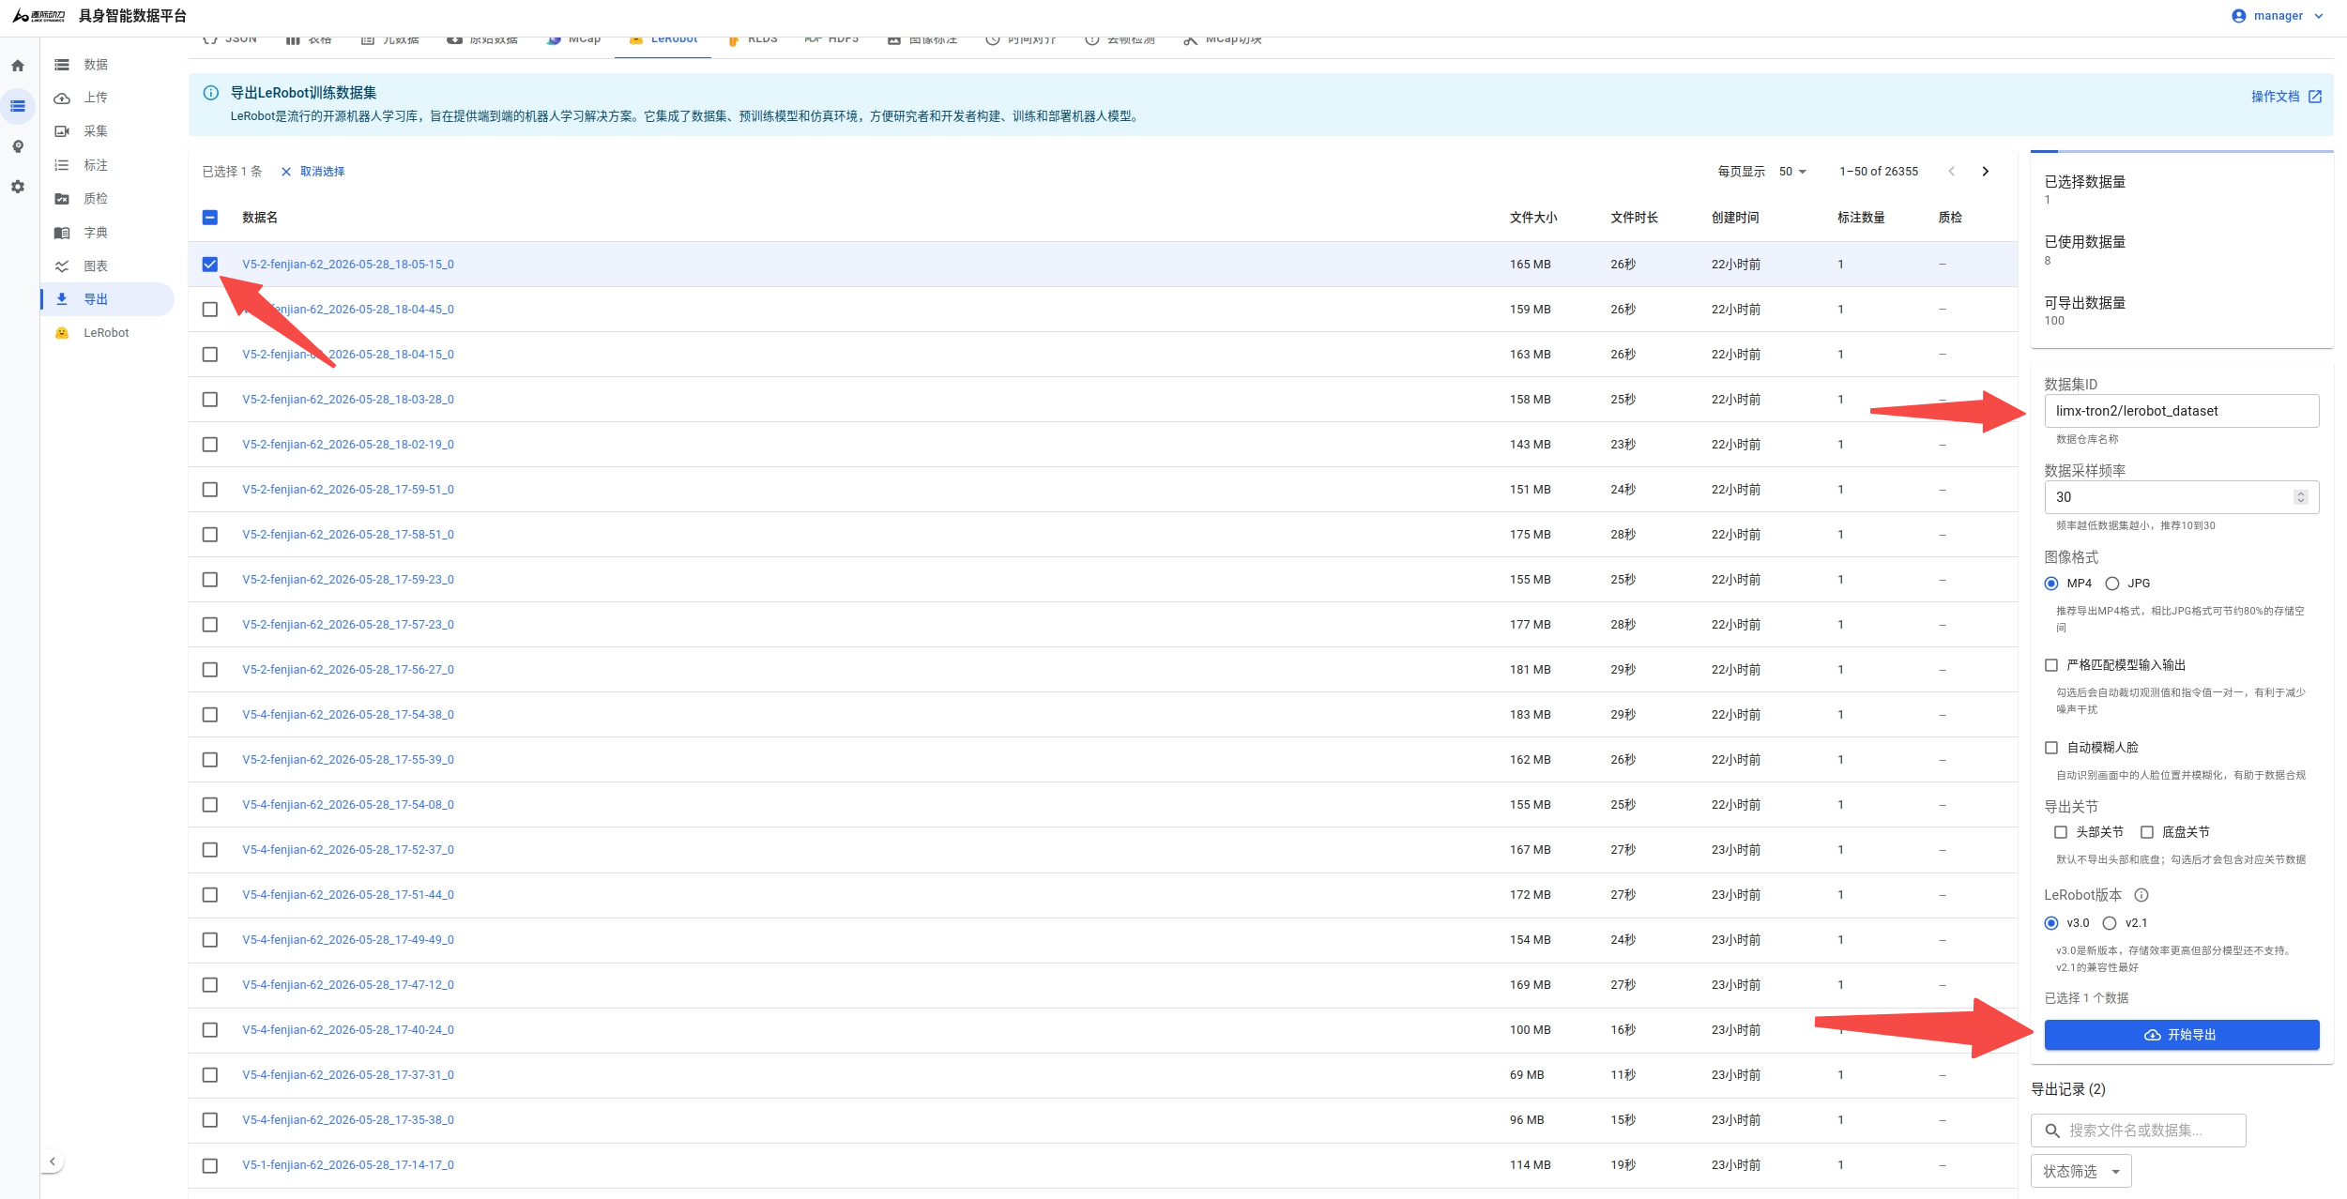2347x1199 pixels.
Task: Open the 操作文档 documentation link
Action: 2286,97
